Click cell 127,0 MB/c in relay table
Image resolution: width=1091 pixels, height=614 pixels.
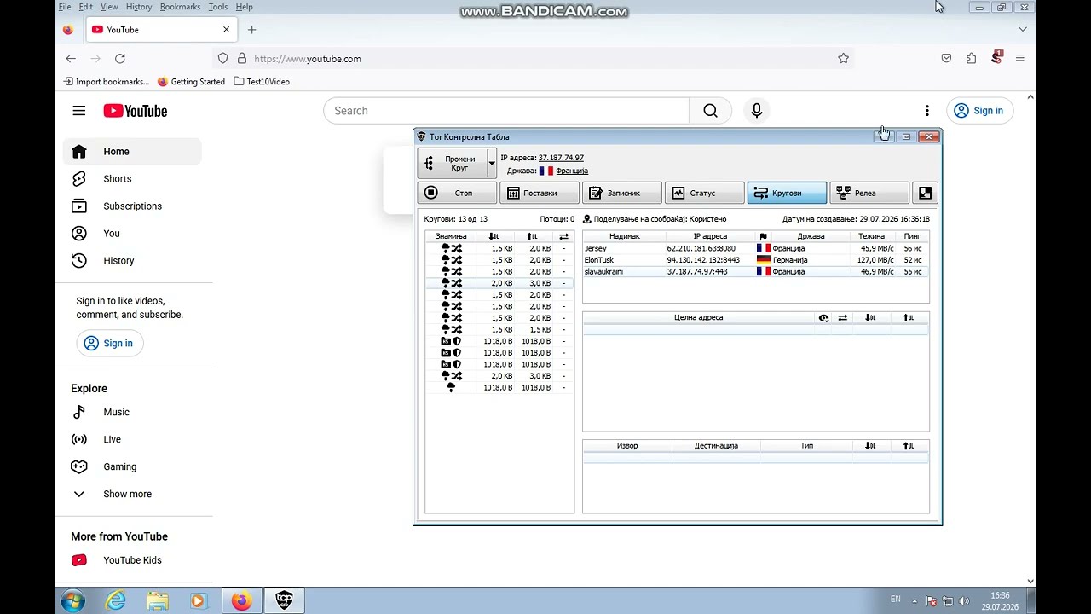[875, 260]
